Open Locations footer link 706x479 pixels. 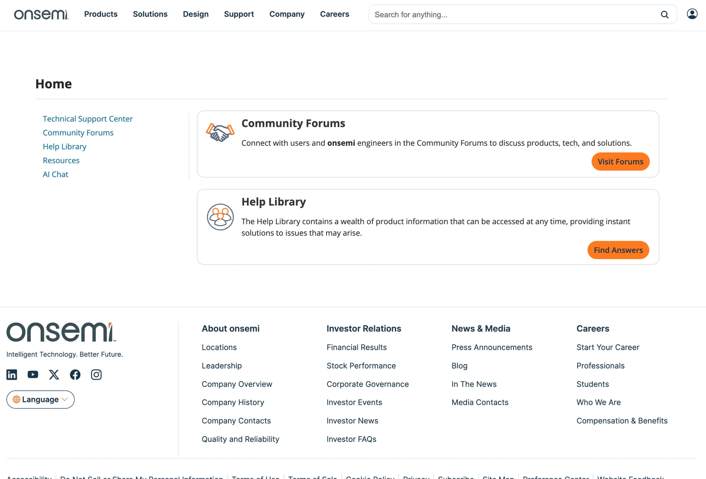[x=219, y=347]
